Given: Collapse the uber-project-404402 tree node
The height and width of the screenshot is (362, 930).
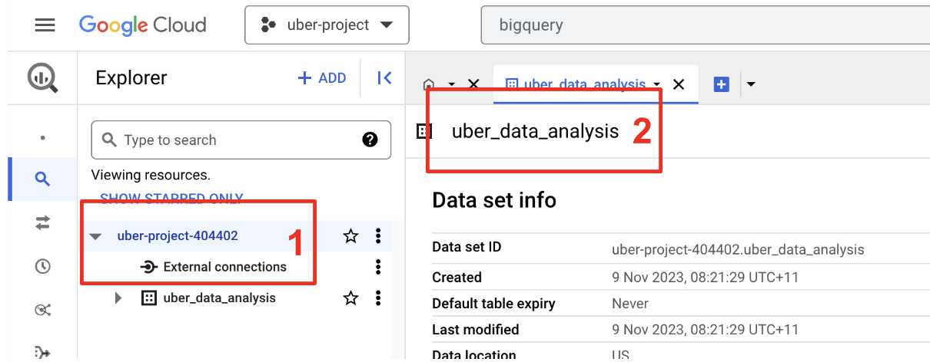Looking at the screenshot, I should tap(95, 236).
